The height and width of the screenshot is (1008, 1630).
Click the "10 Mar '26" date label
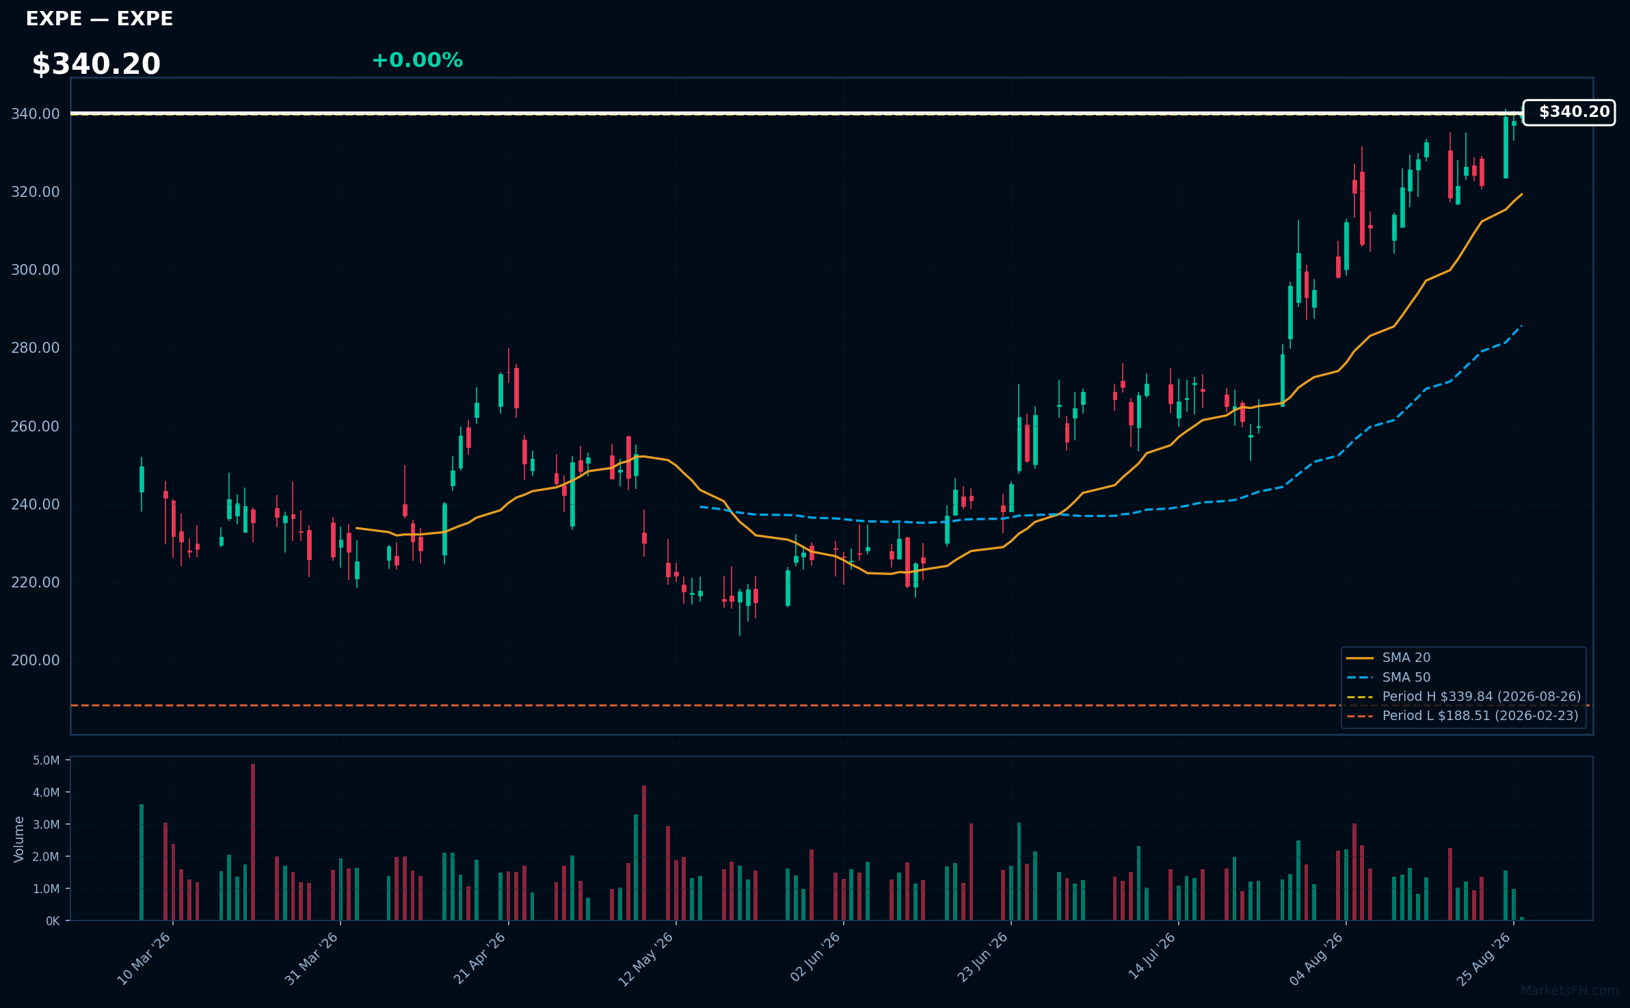pos(144,959)
